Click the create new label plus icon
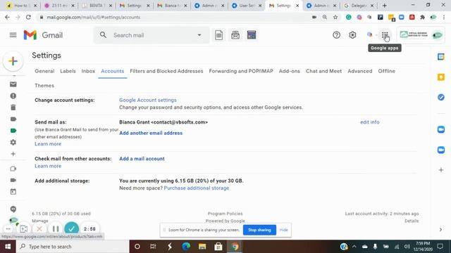 coord(13,154)
